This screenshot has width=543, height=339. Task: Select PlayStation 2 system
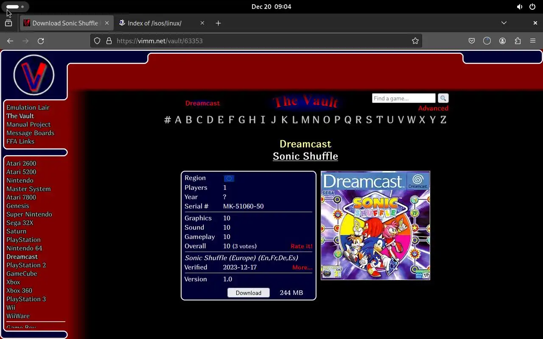[x=26, y=265]
